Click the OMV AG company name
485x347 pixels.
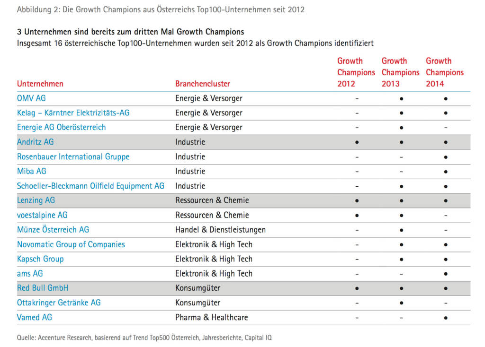[31, 98]
